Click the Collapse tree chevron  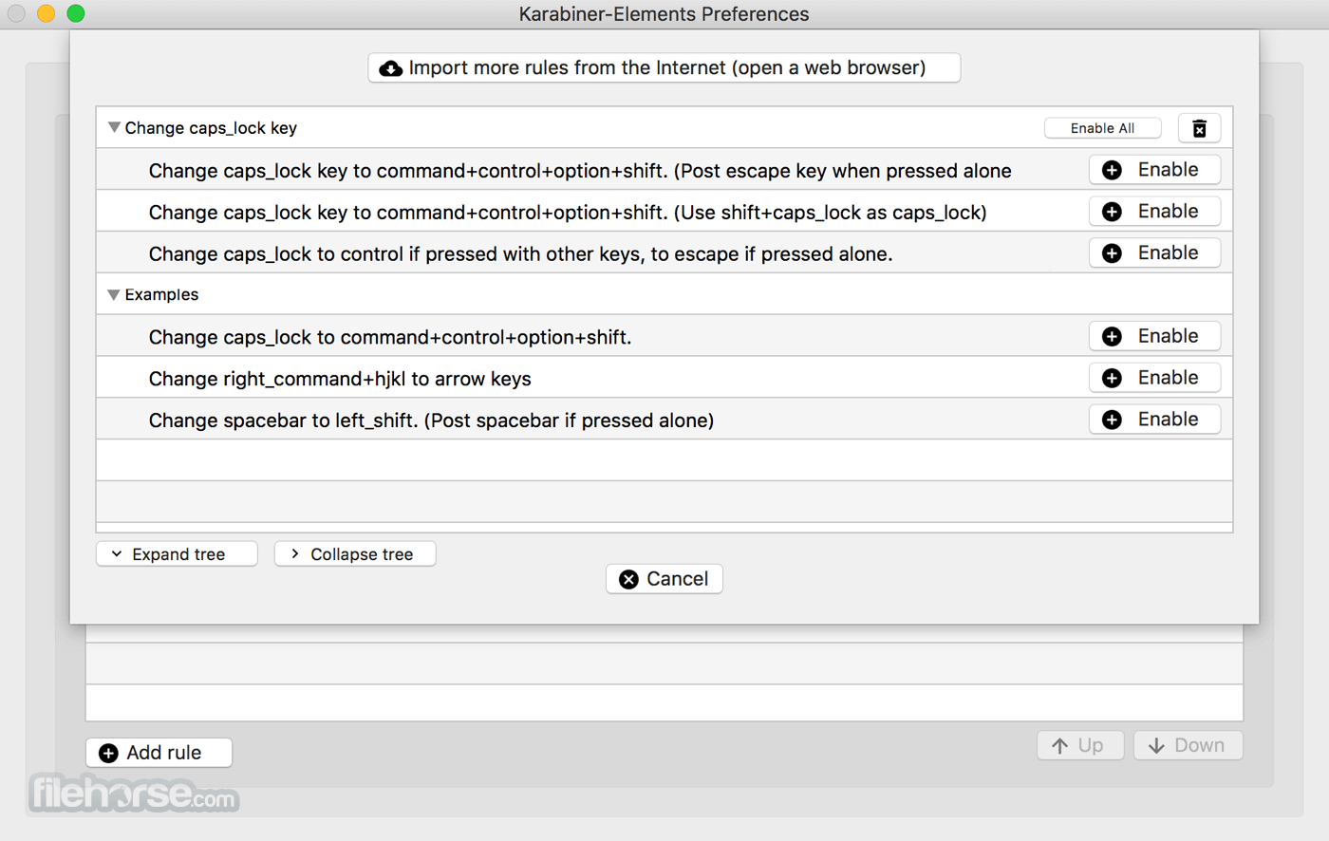click(x=295, y=553)
